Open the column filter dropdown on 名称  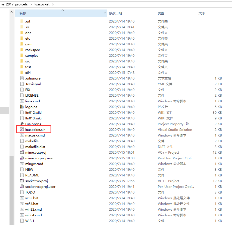click(105, 13)
